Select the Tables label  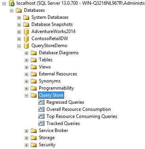tap(46, 60)
